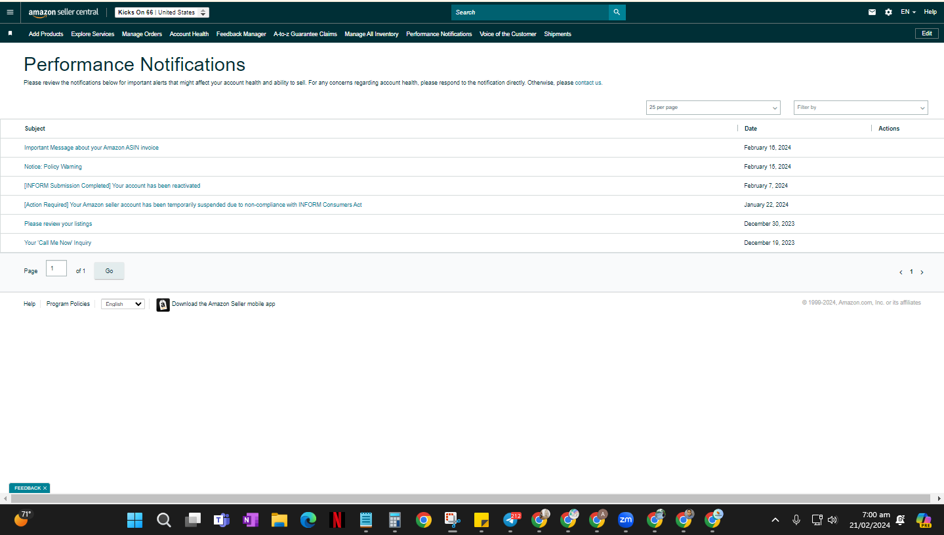This screenshot has height=535, width=944.
Task: Click the volume icon in system tray
Action: [832, 520]
